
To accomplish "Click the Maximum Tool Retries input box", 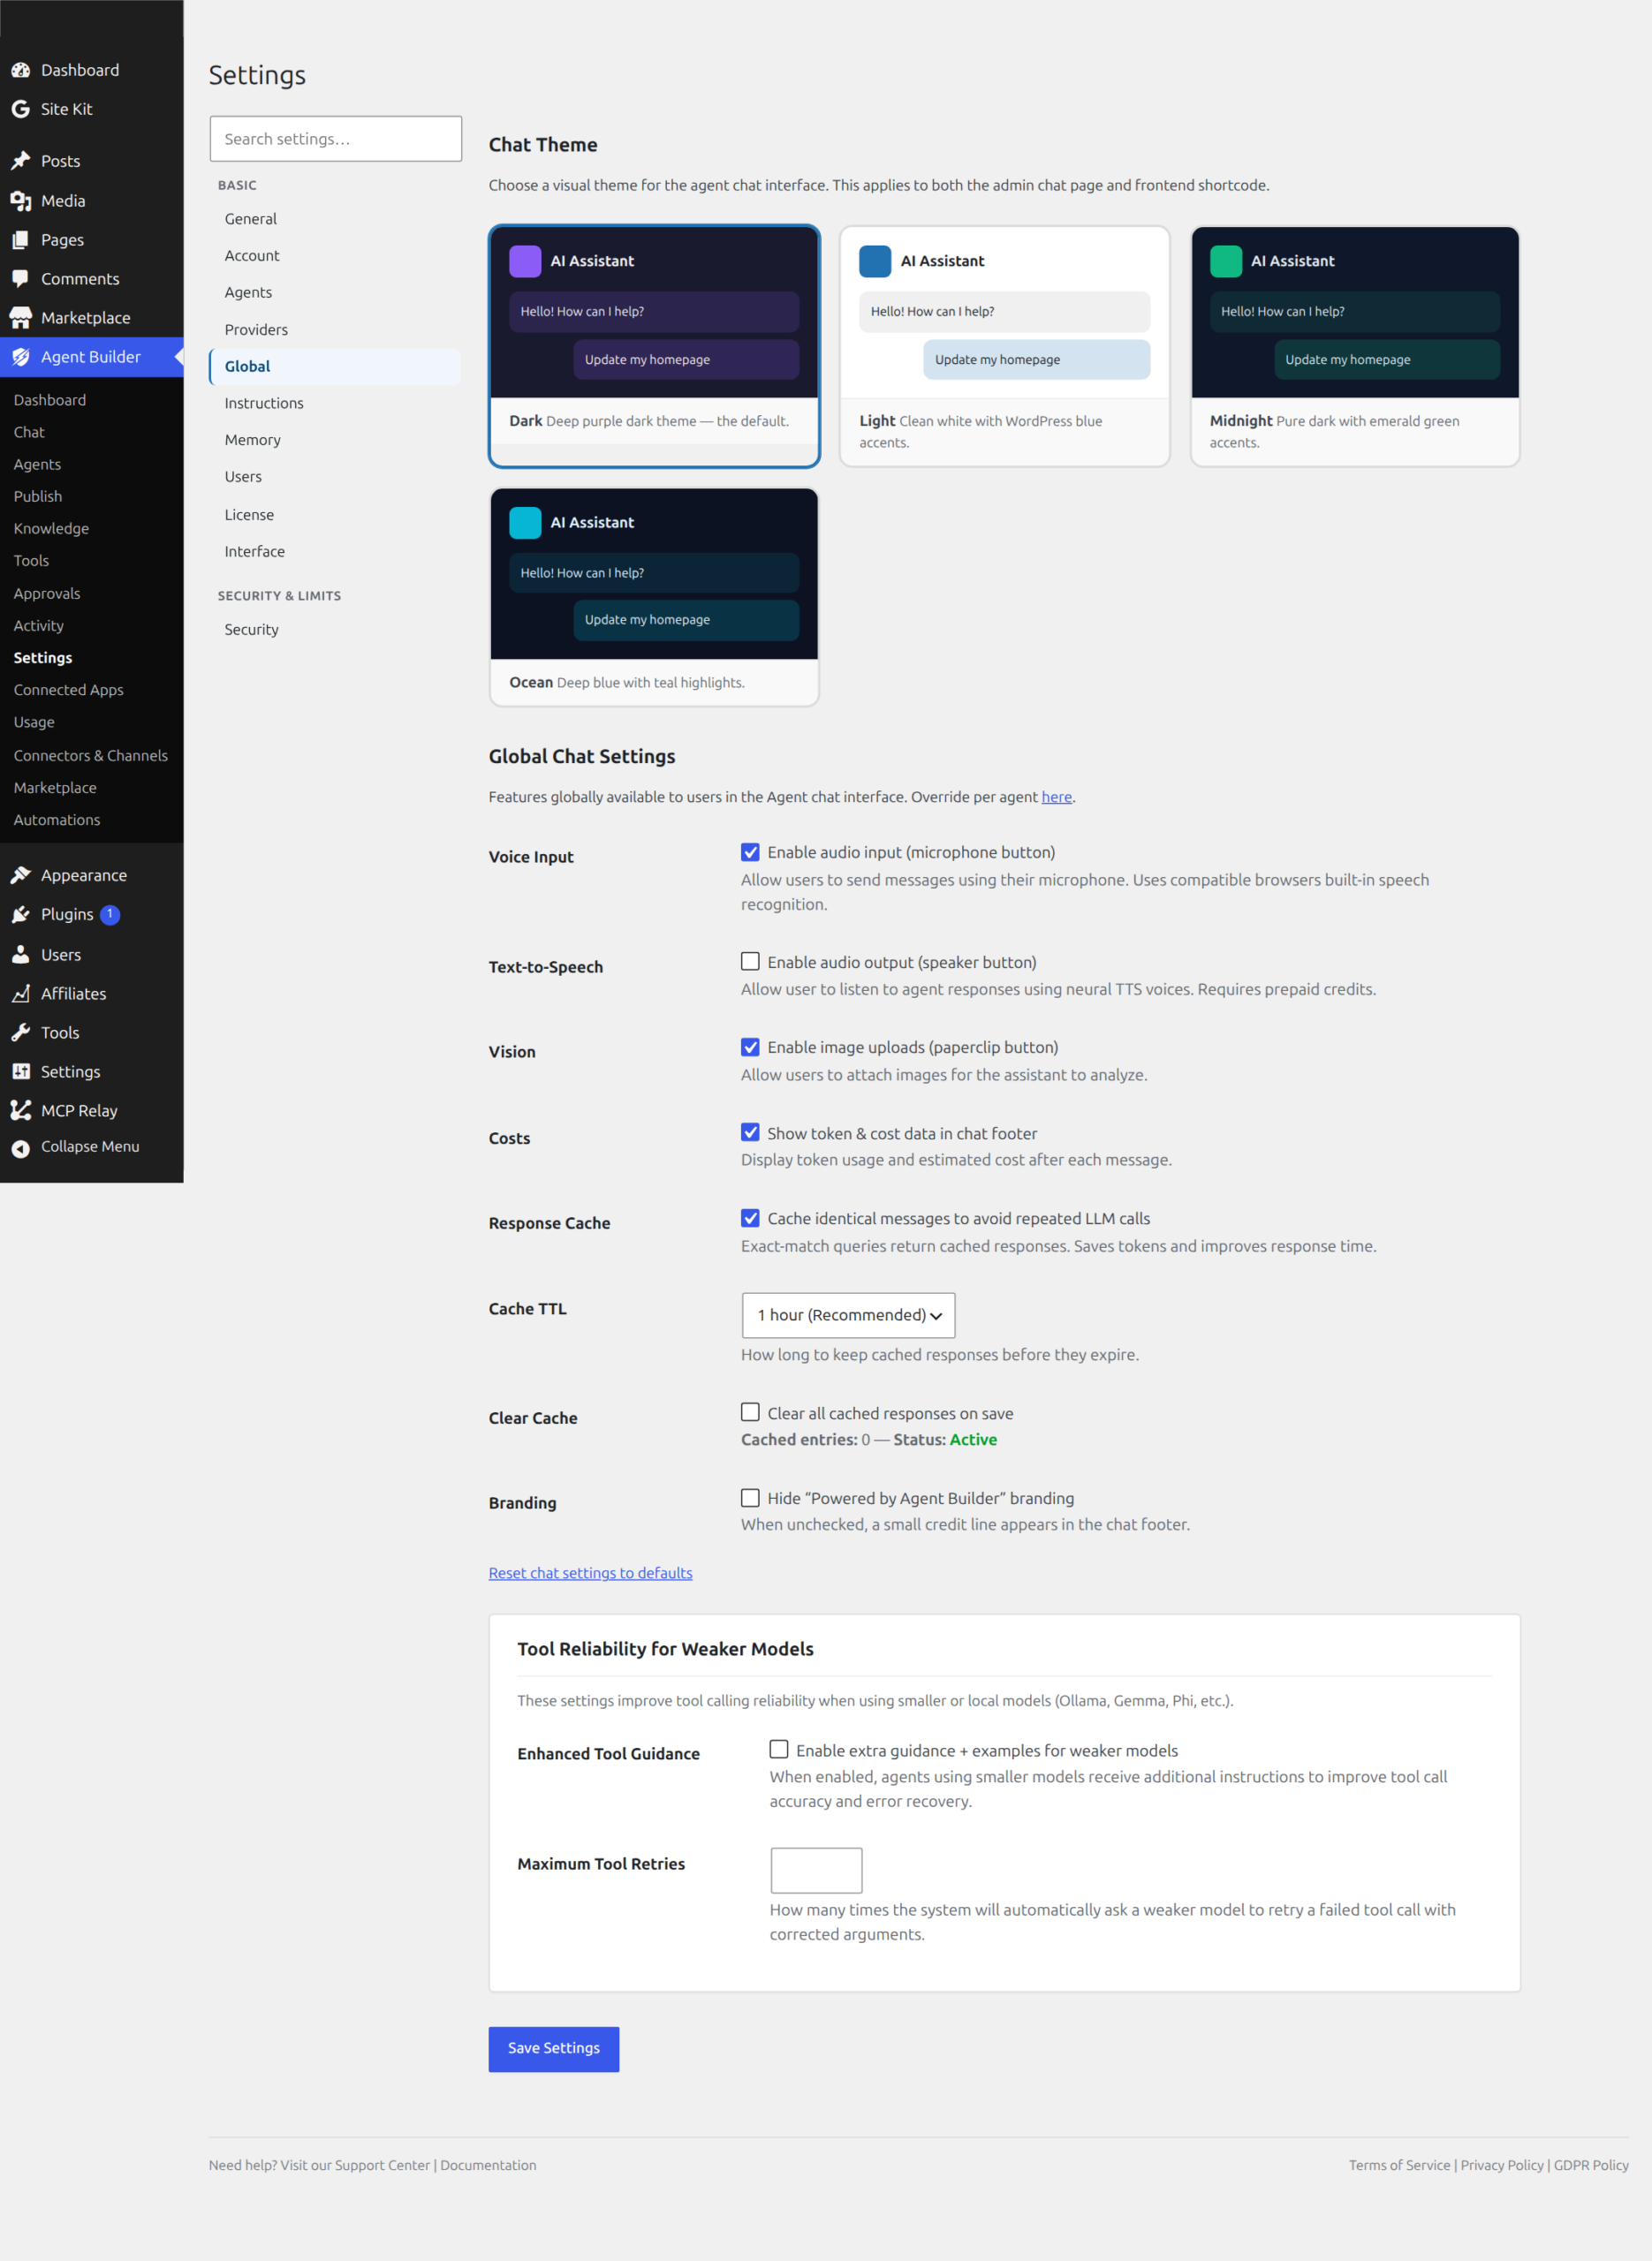I will point(816,1870).
